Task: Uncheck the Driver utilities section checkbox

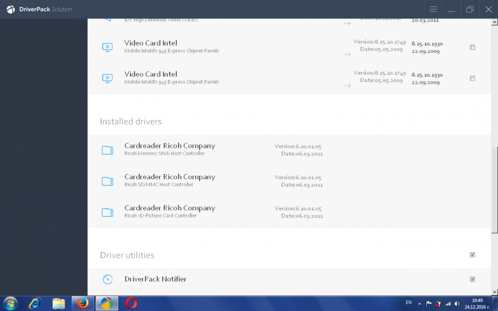Action: (x=472, y=255)
